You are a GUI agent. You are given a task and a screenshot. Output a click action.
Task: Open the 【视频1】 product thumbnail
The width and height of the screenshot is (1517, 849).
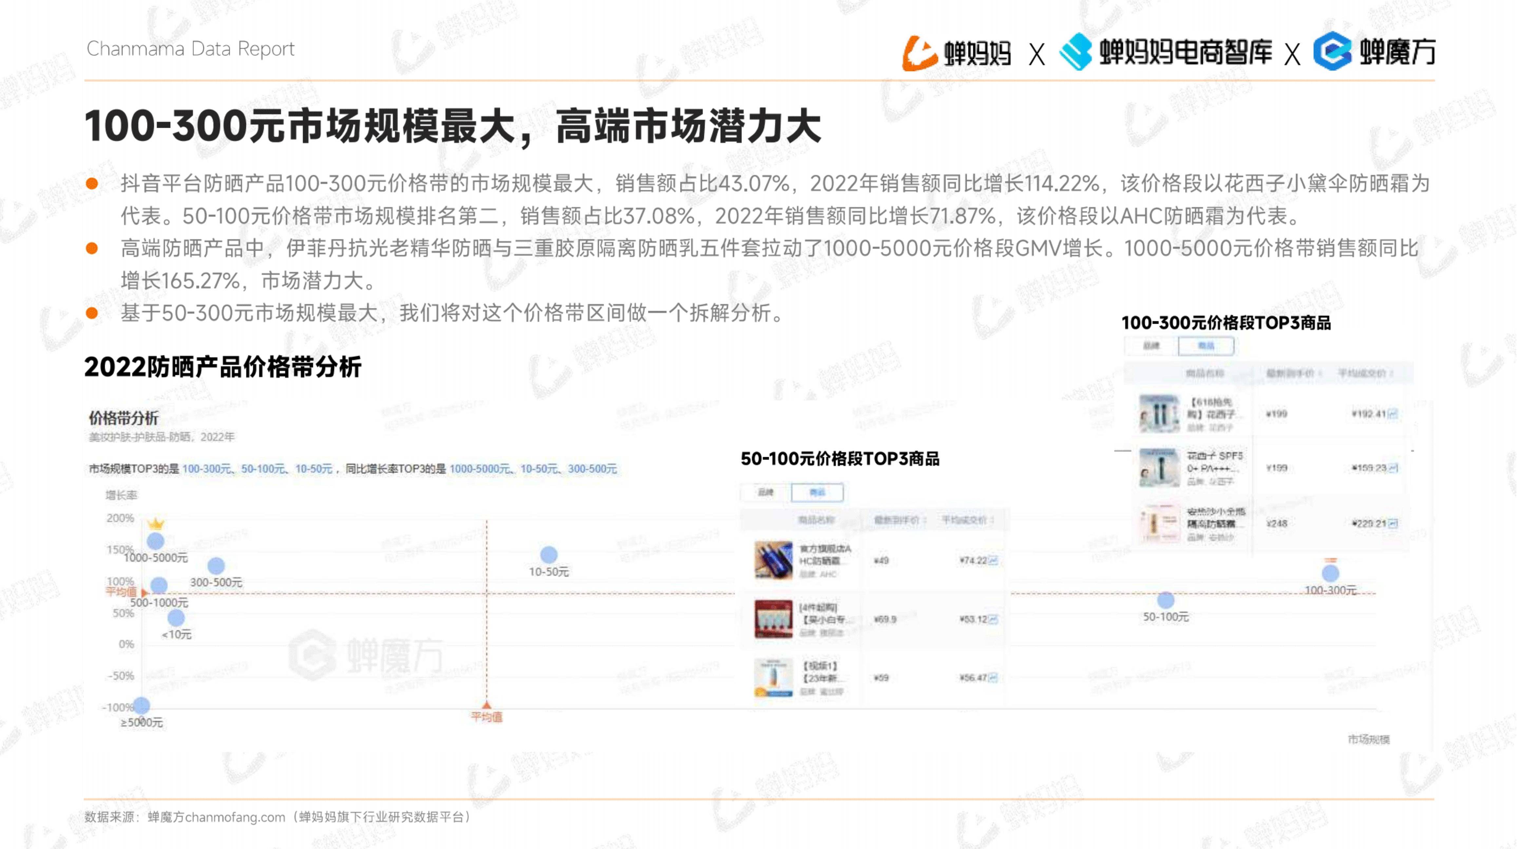(x=773, y=678)
